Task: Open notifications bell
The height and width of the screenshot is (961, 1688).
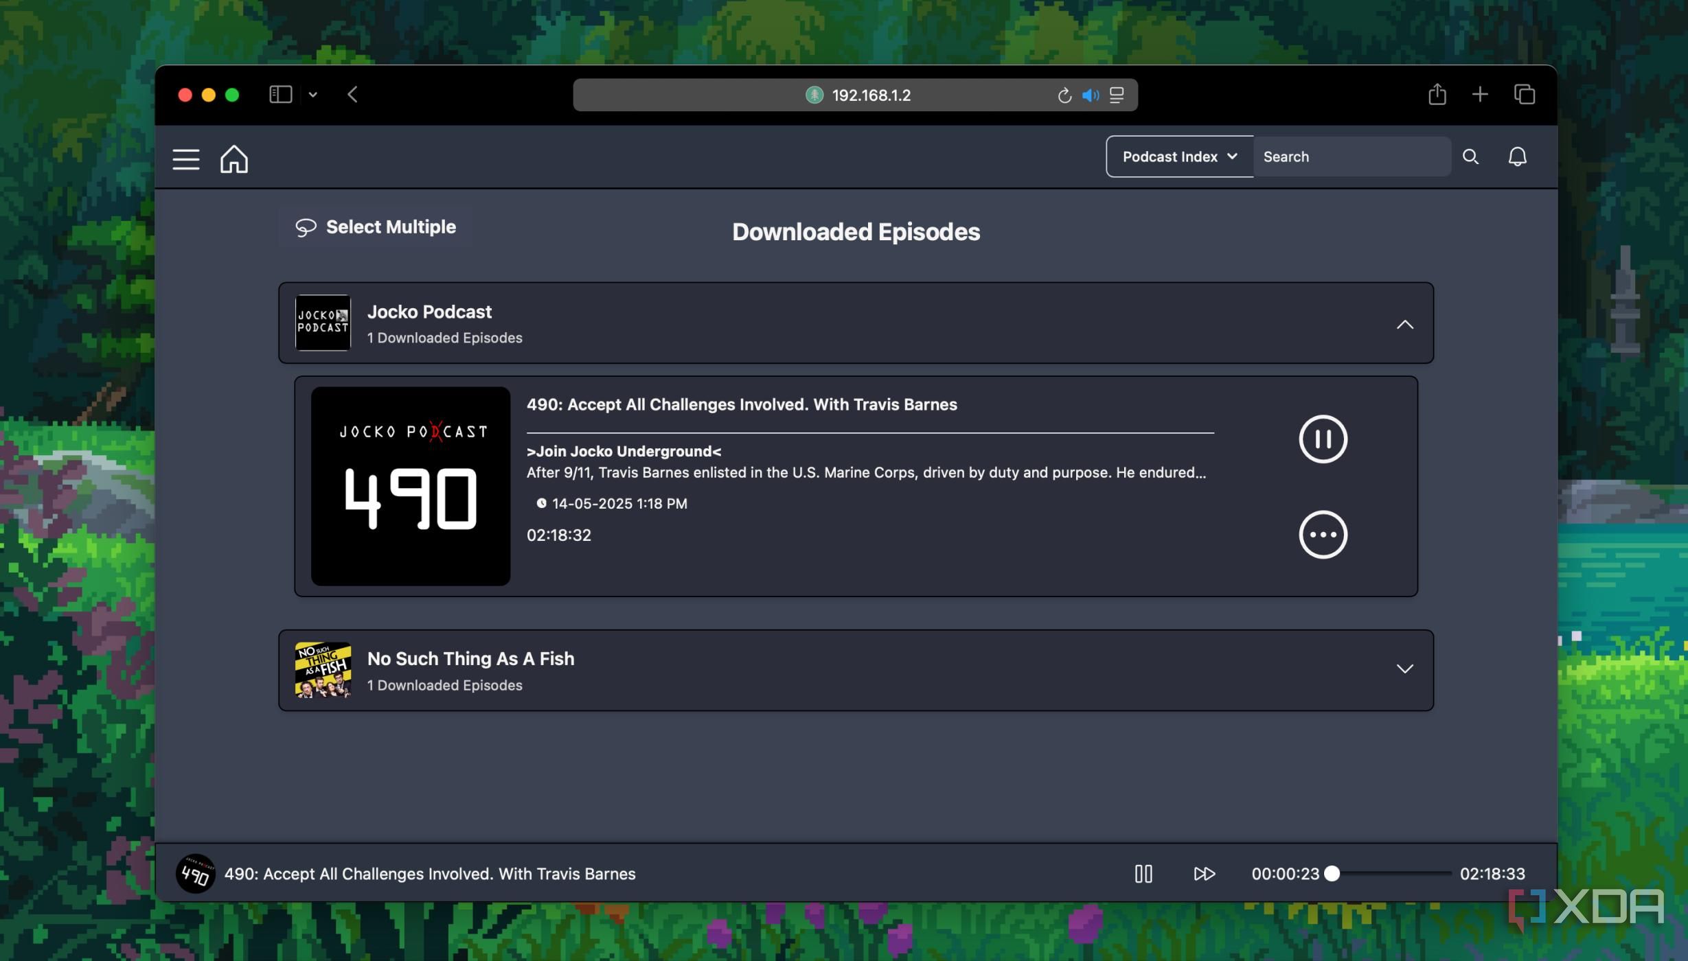Action: tap(1517, 157)
